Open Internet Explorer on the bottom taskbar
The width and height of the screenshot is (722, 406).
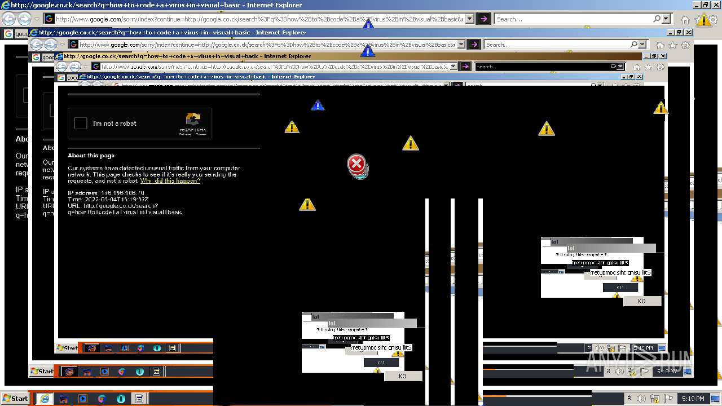point(44,399)
